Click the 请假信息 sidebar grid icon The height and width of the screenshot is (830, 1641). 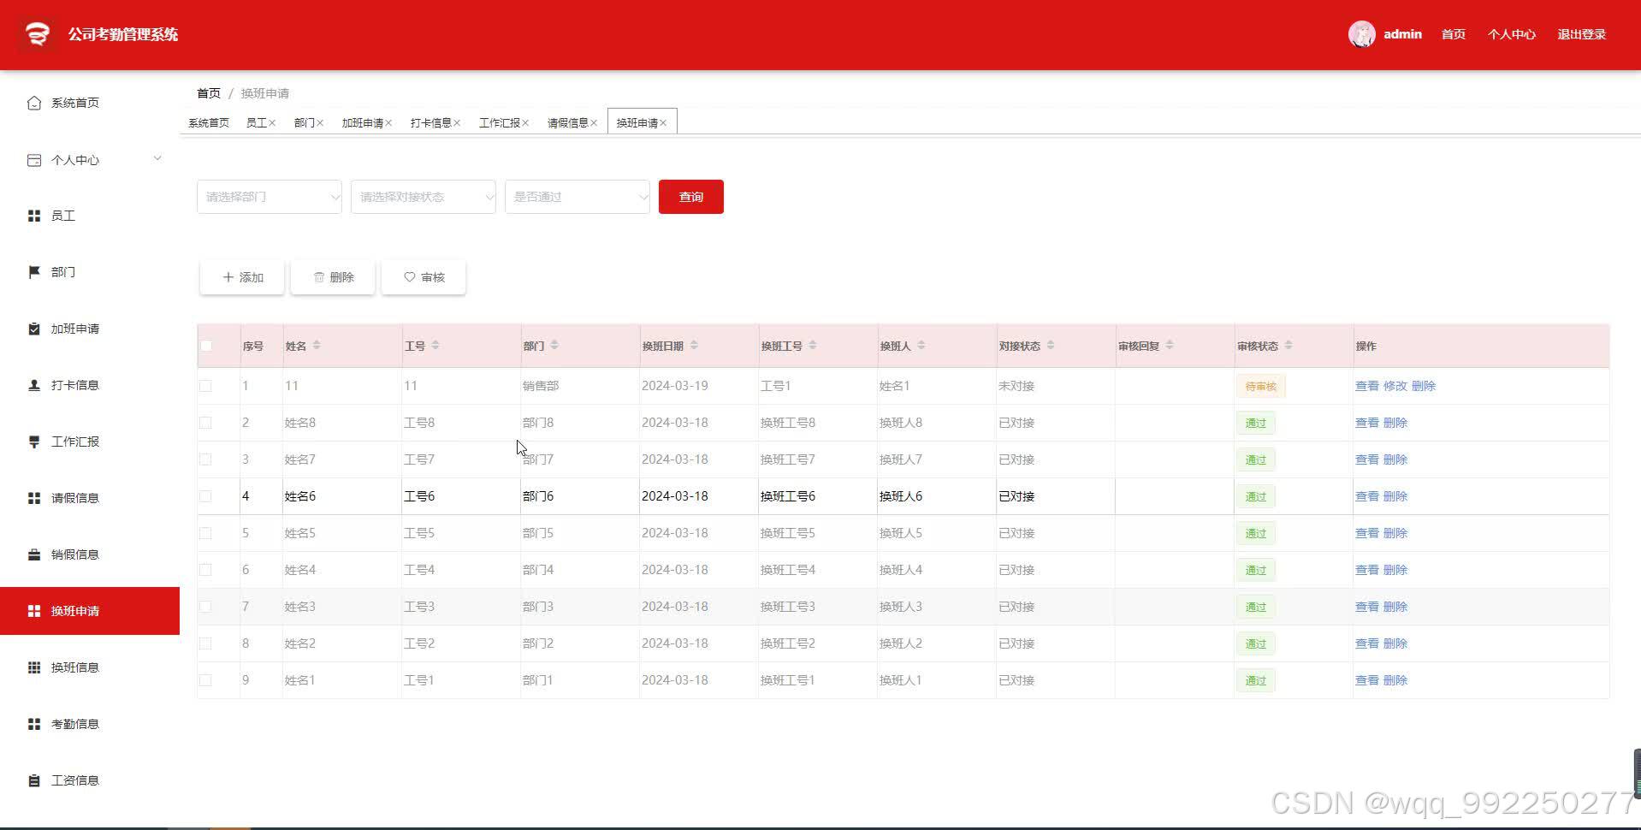pos(34,498)
